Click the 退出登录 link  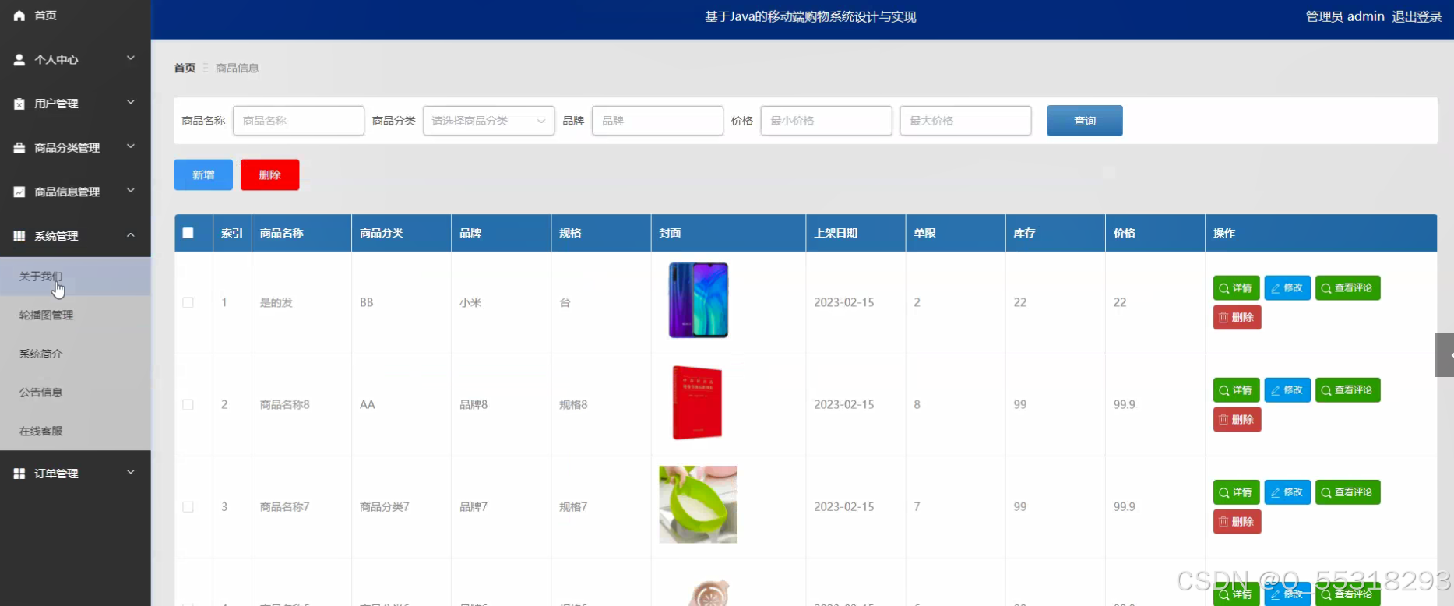coord(1417,16)
